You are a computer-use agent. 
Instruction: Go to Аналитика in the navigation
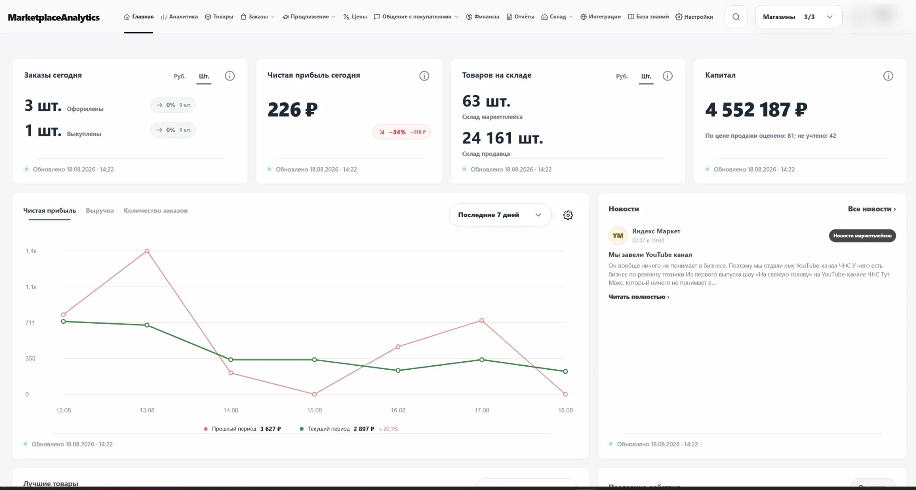[179, 17]
